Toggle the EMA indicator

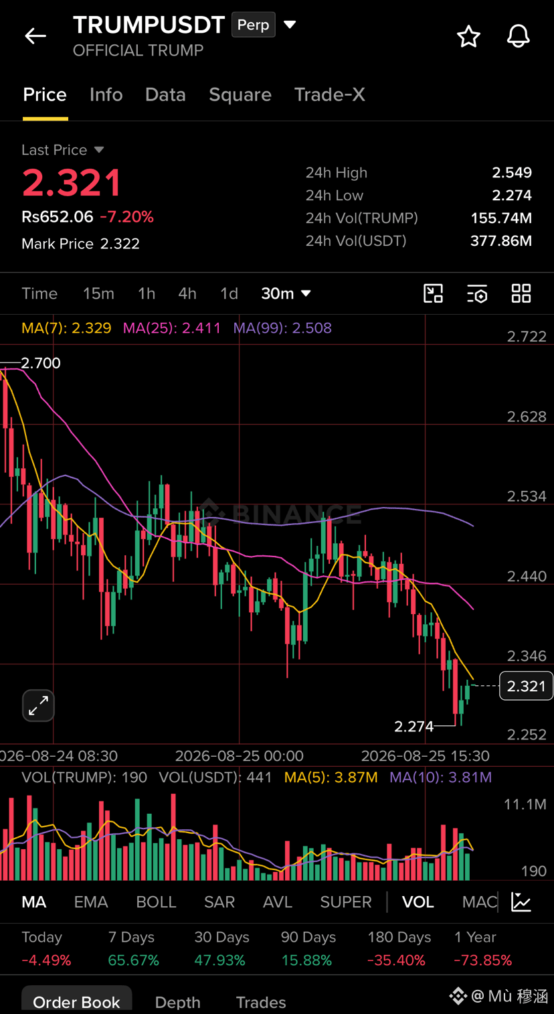coord(91,902)
